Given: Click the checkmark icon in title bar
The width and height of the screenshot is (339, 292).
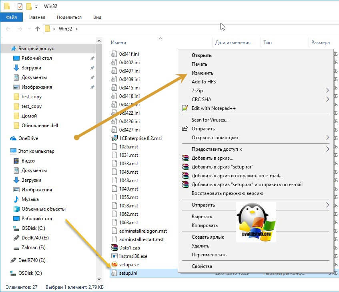Looking at the screenshot, I should [x=20, y=6].
